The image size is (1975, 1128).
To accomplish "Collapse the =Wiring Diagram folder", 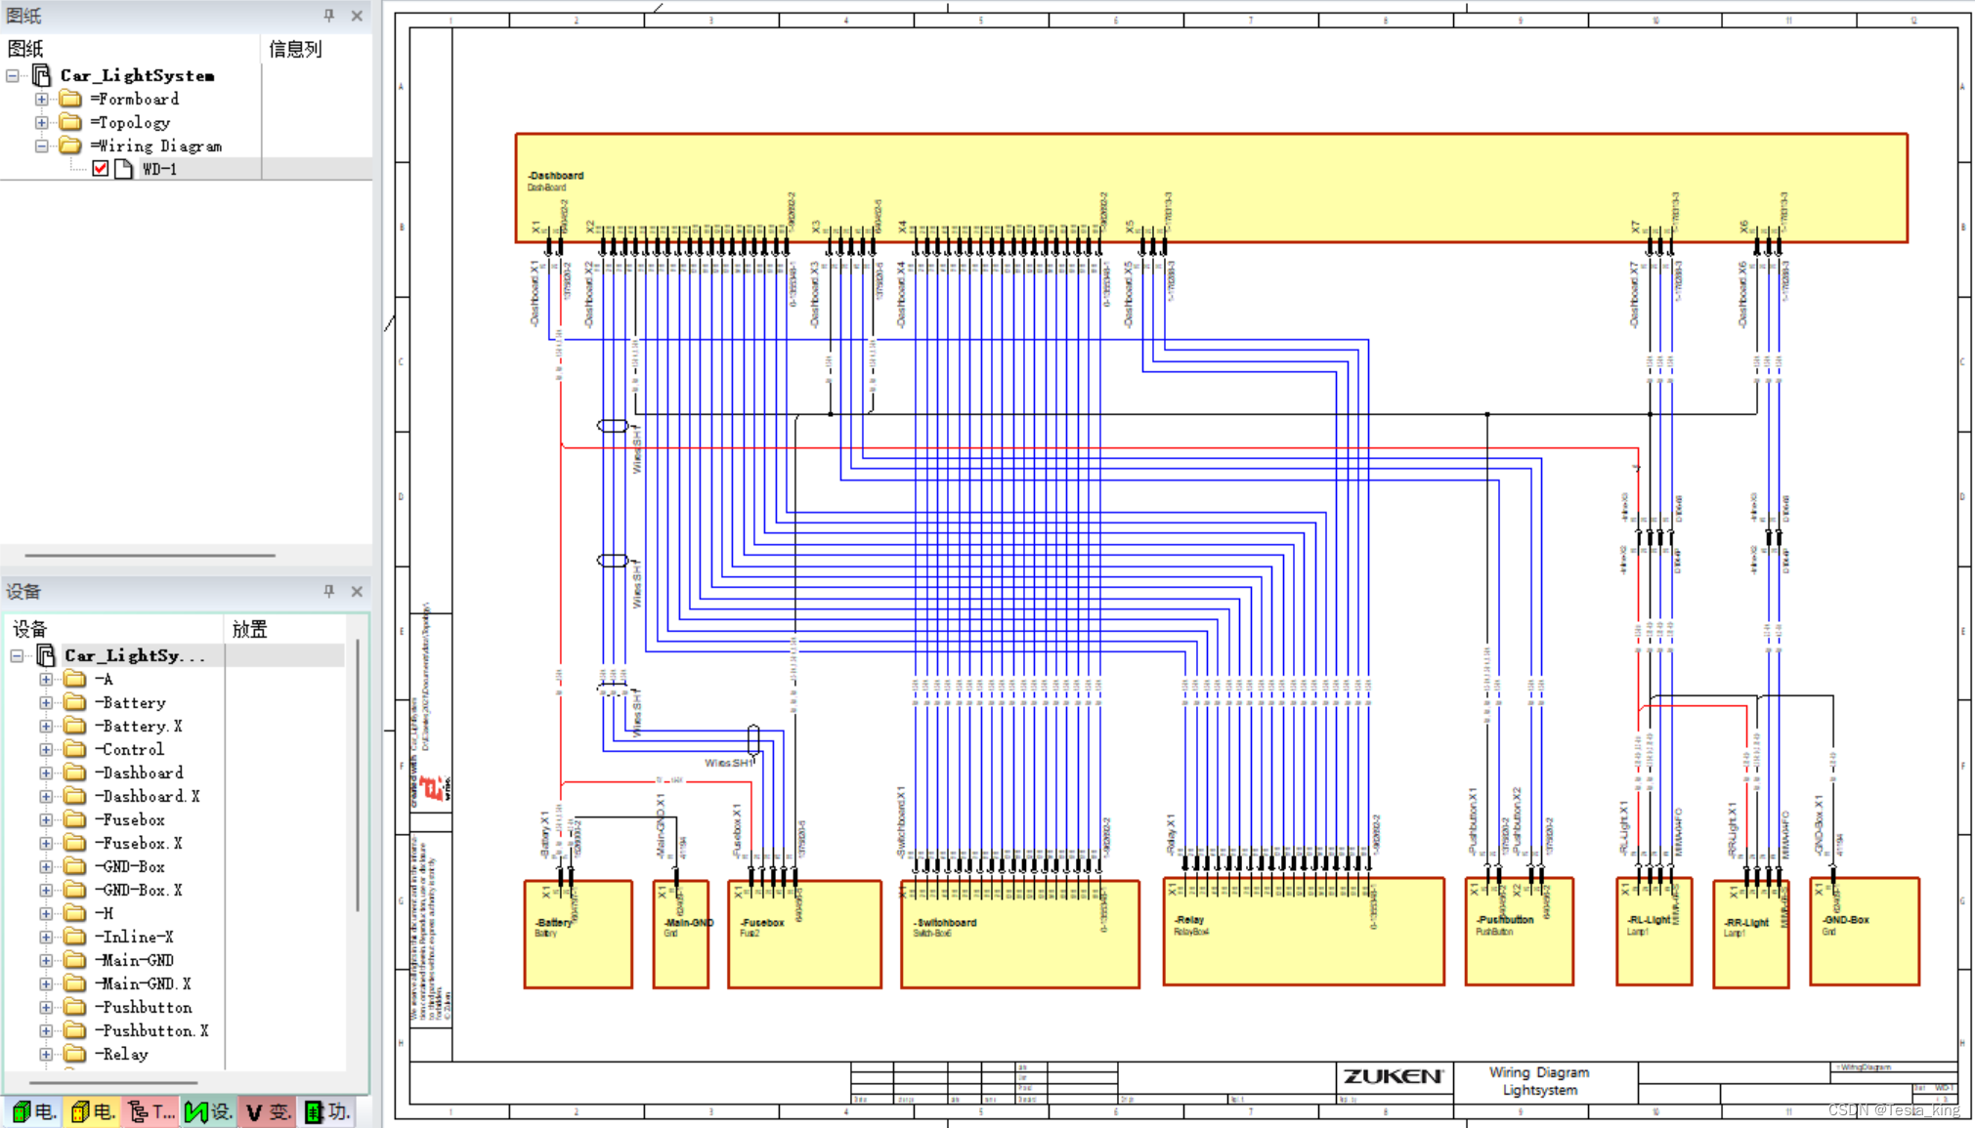I will tap(43, 146).
